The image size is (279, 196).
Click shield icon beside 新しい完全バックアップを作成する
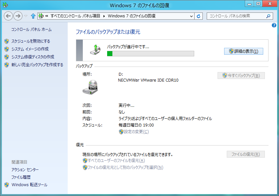[7, 65]
